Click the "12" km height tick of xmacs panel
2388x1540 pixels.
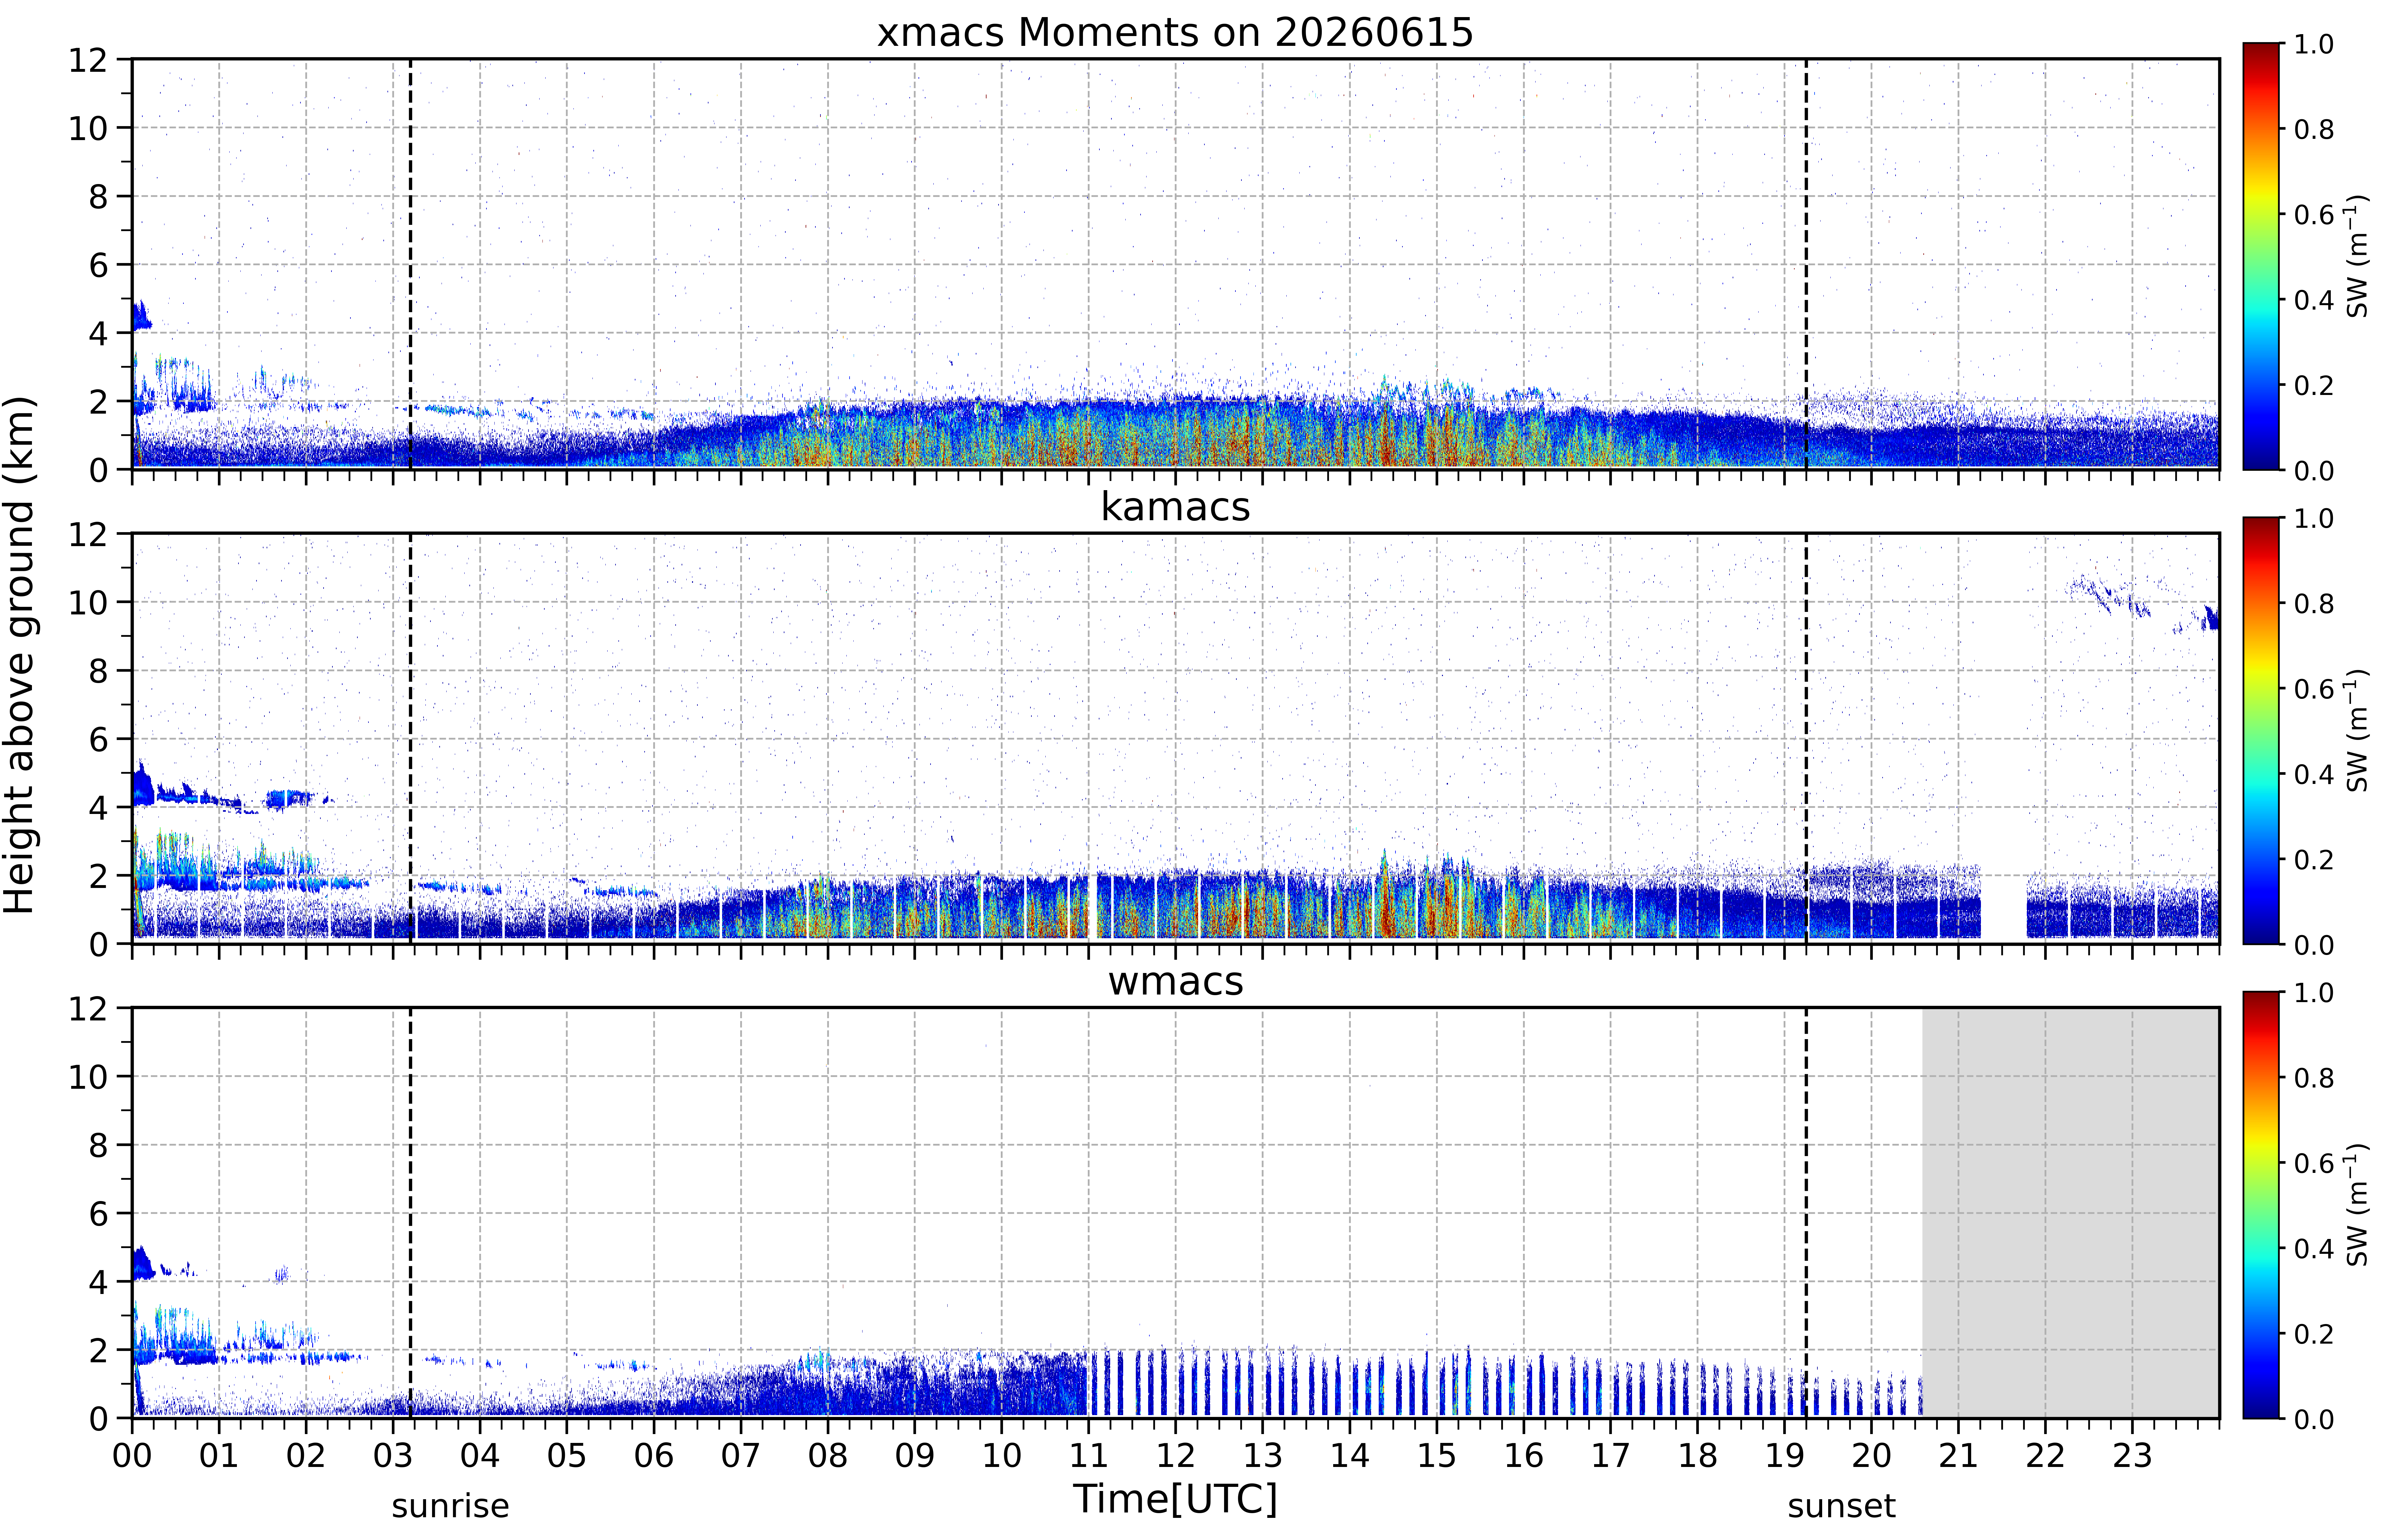88,60
